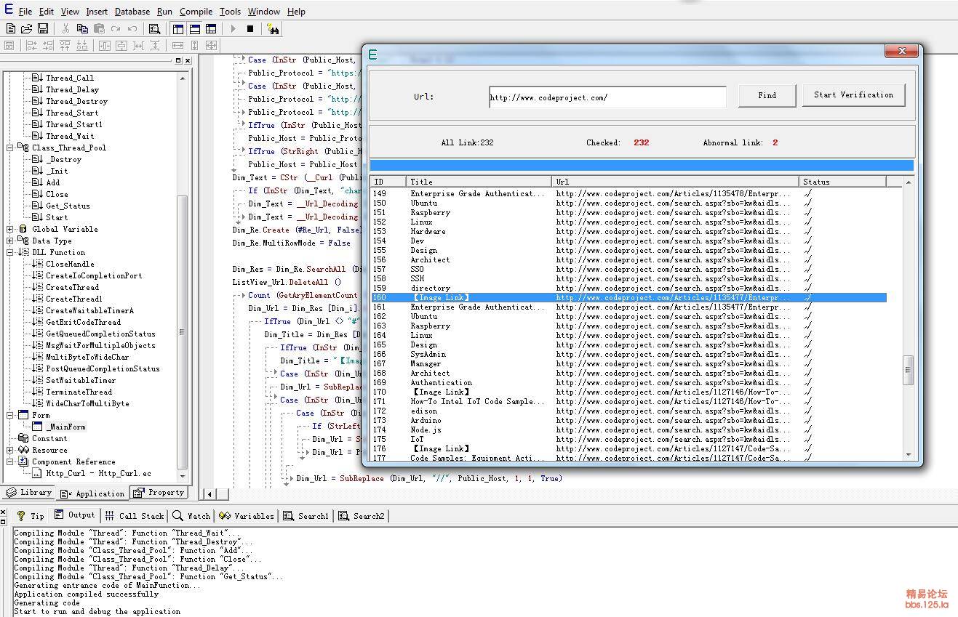Click the Find button
The image size is (958, 617).
click(x=767, y=95)
